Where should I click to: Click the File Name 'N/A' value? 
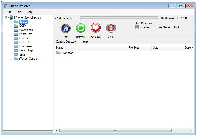pos(177,27)
